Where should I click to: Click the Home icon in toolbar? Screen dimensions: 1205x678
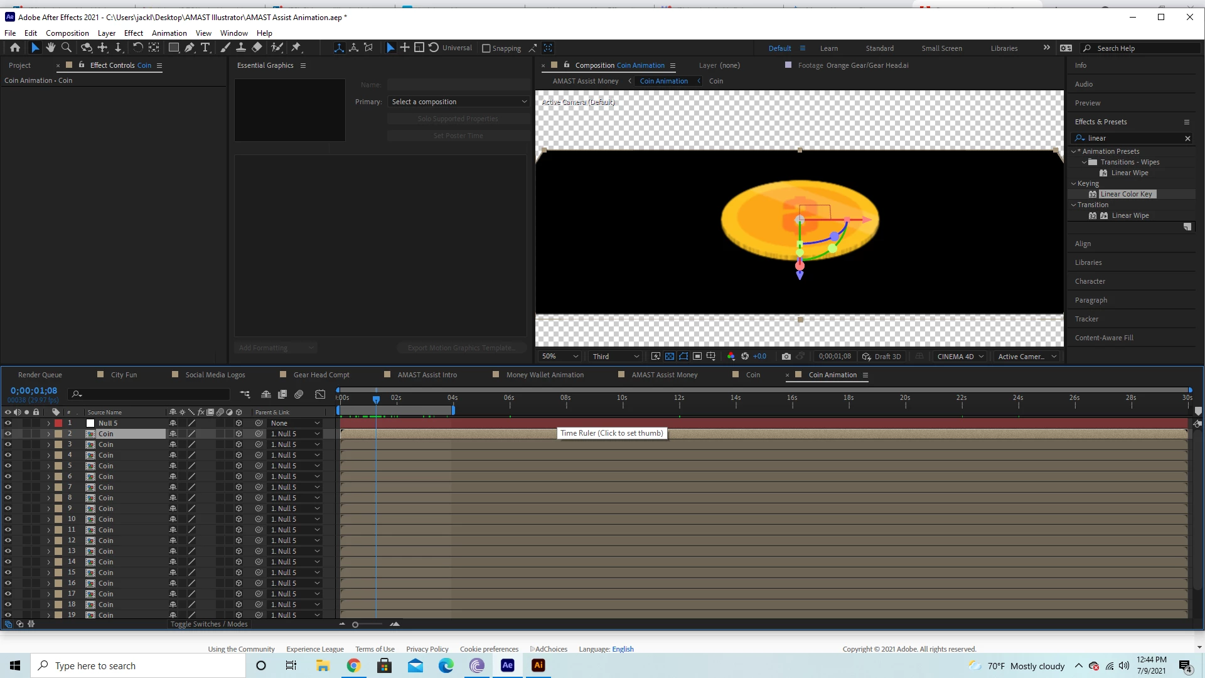[x=15, y=48]
